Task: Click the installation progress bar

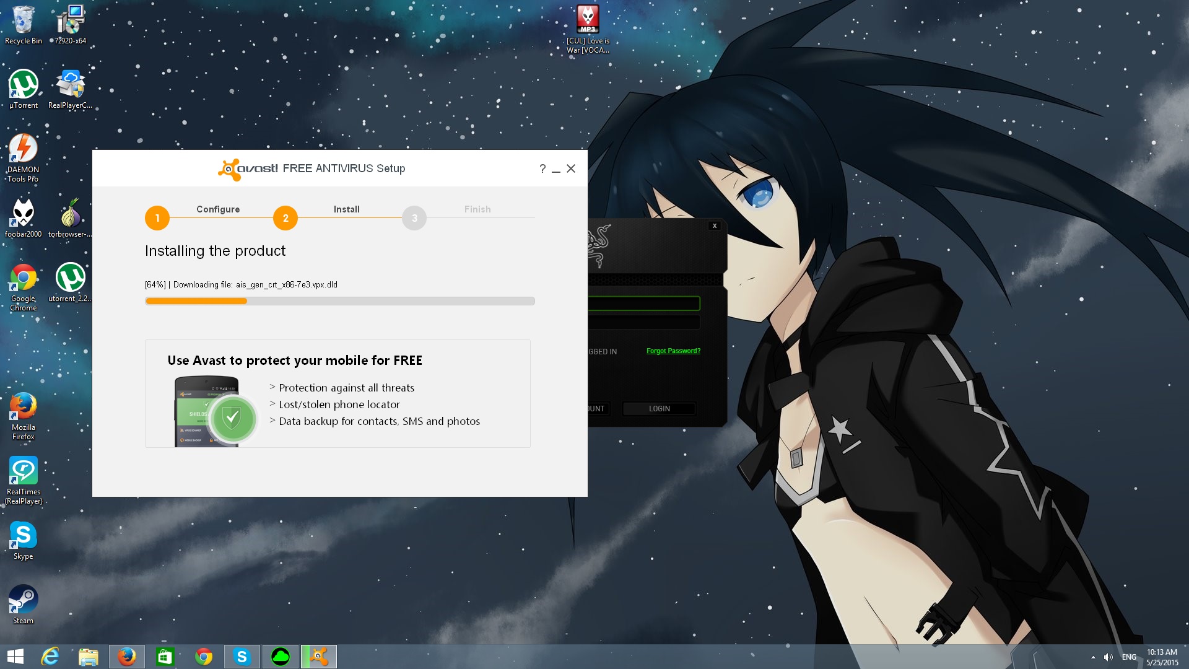Action: 339,301
